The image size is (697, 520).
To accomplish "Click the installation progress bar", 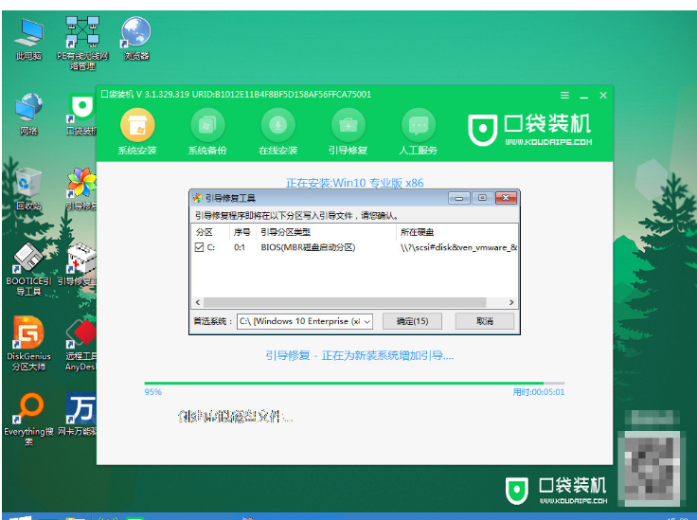I will [354, 383].
